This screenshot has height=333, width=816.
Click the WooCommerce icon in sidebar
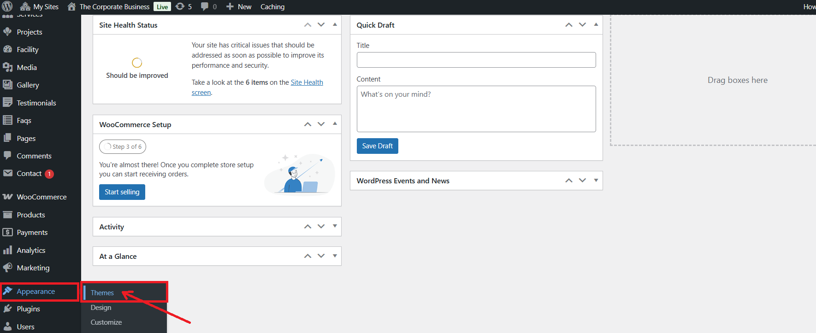click(8, 197)
